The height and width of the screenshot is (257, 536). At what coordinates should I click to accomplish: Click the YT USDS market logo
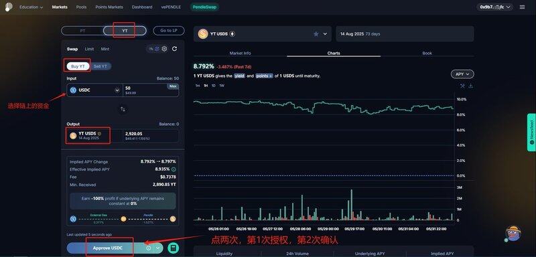203,33
